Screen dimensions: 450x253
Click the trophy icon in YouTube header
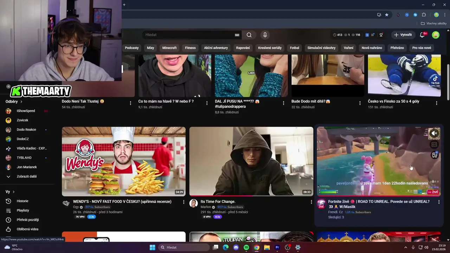pyautogui.click(x=381, y=35)
